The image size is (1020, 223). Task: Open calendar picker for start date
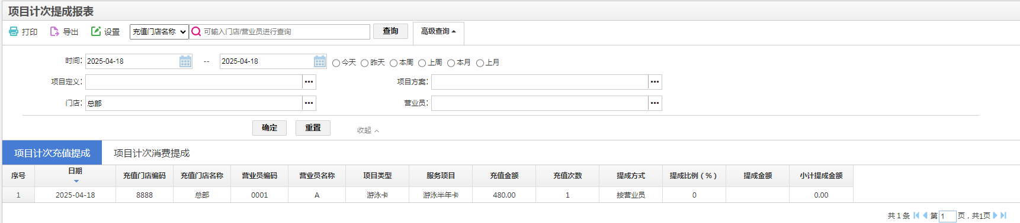(x=185, y=61)
